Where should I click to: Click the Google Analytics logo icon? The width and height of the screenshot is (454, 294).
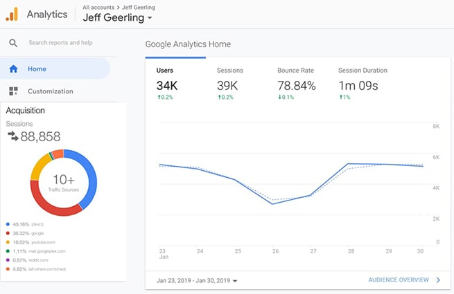(12, 14)
